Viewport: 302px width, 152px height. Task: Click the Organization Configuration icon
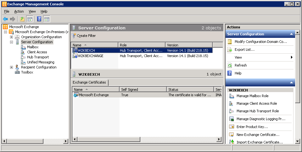click(17, 37)
